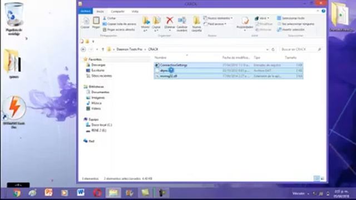Open Documentos in the navigation pane
Image resolution: width=356 pixels, height=200 pixels.
coord(100,92)
